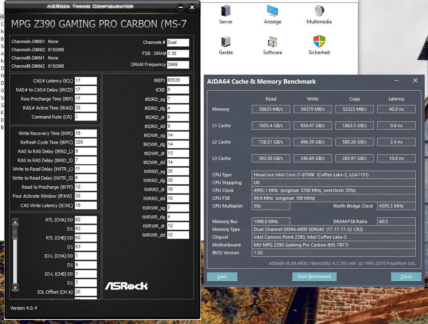The image size is (428, 324).
Task: Click the ASRock logo in Timing Configurator
Action: coord(126,286)
